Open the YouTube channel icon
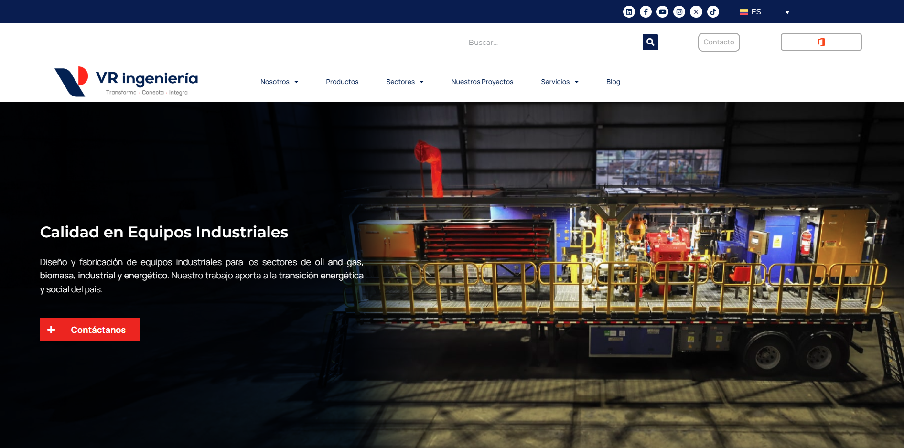 tap(662, 12)
